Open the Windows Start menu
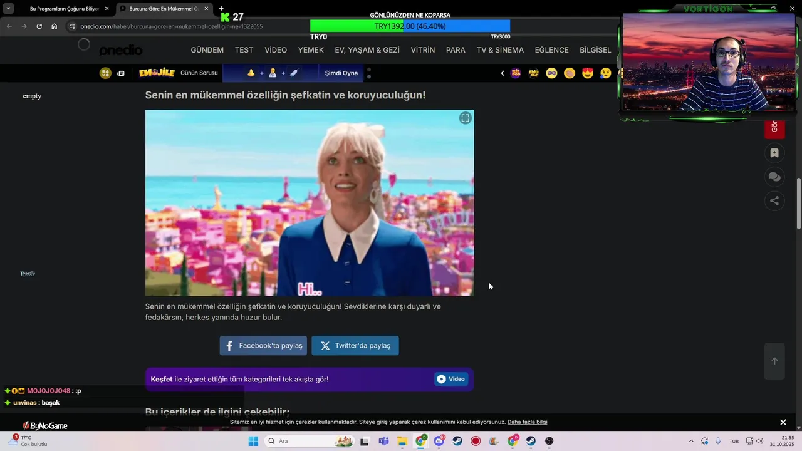802x451 pixels. pyautogui.click(x=253, y=441)
